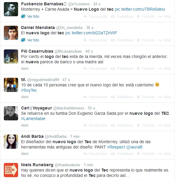
Task: Open Más menu on Fili Casarrubias tweet
Action: (164, 68)
